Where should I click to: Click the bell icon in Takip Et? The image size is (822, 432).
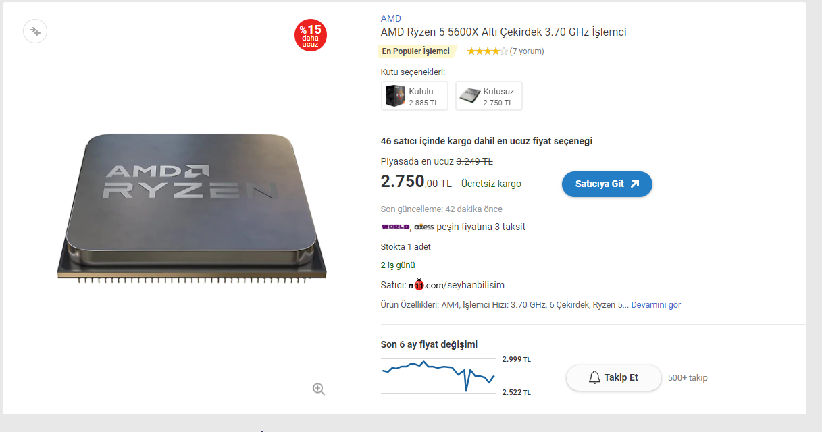click(x=594, y=377)
